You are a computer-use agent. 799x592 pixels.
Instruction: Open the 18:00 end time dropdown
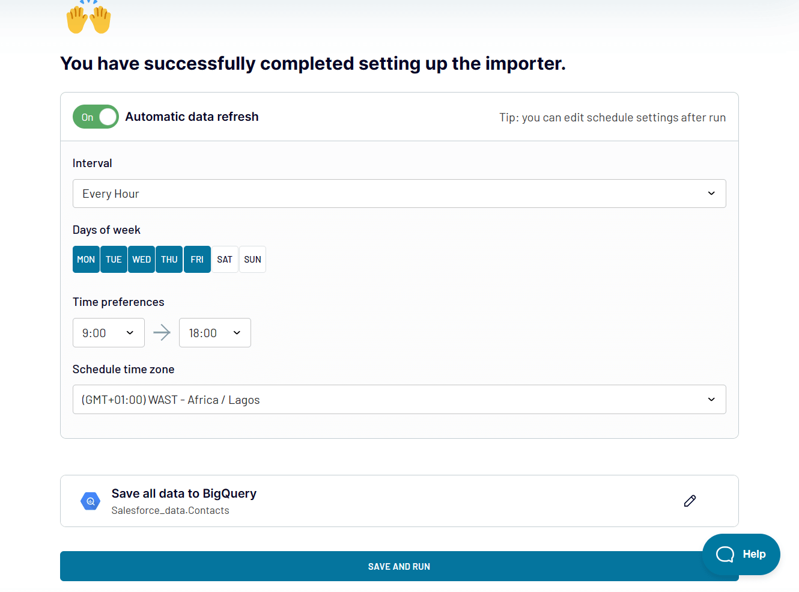pos(214,332)
